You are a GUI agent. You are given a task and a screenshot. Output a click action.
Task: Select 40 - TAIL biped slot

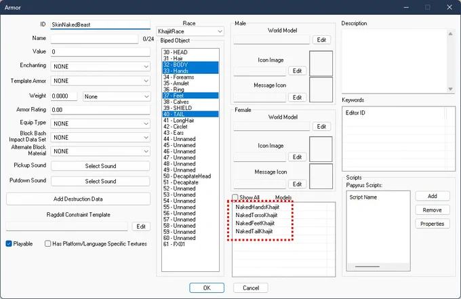pos(191,114)
